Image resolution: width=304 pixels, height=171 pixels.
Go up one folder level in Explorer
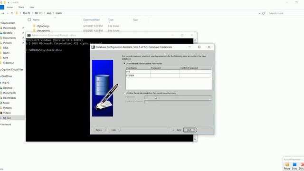pos(12,13)
